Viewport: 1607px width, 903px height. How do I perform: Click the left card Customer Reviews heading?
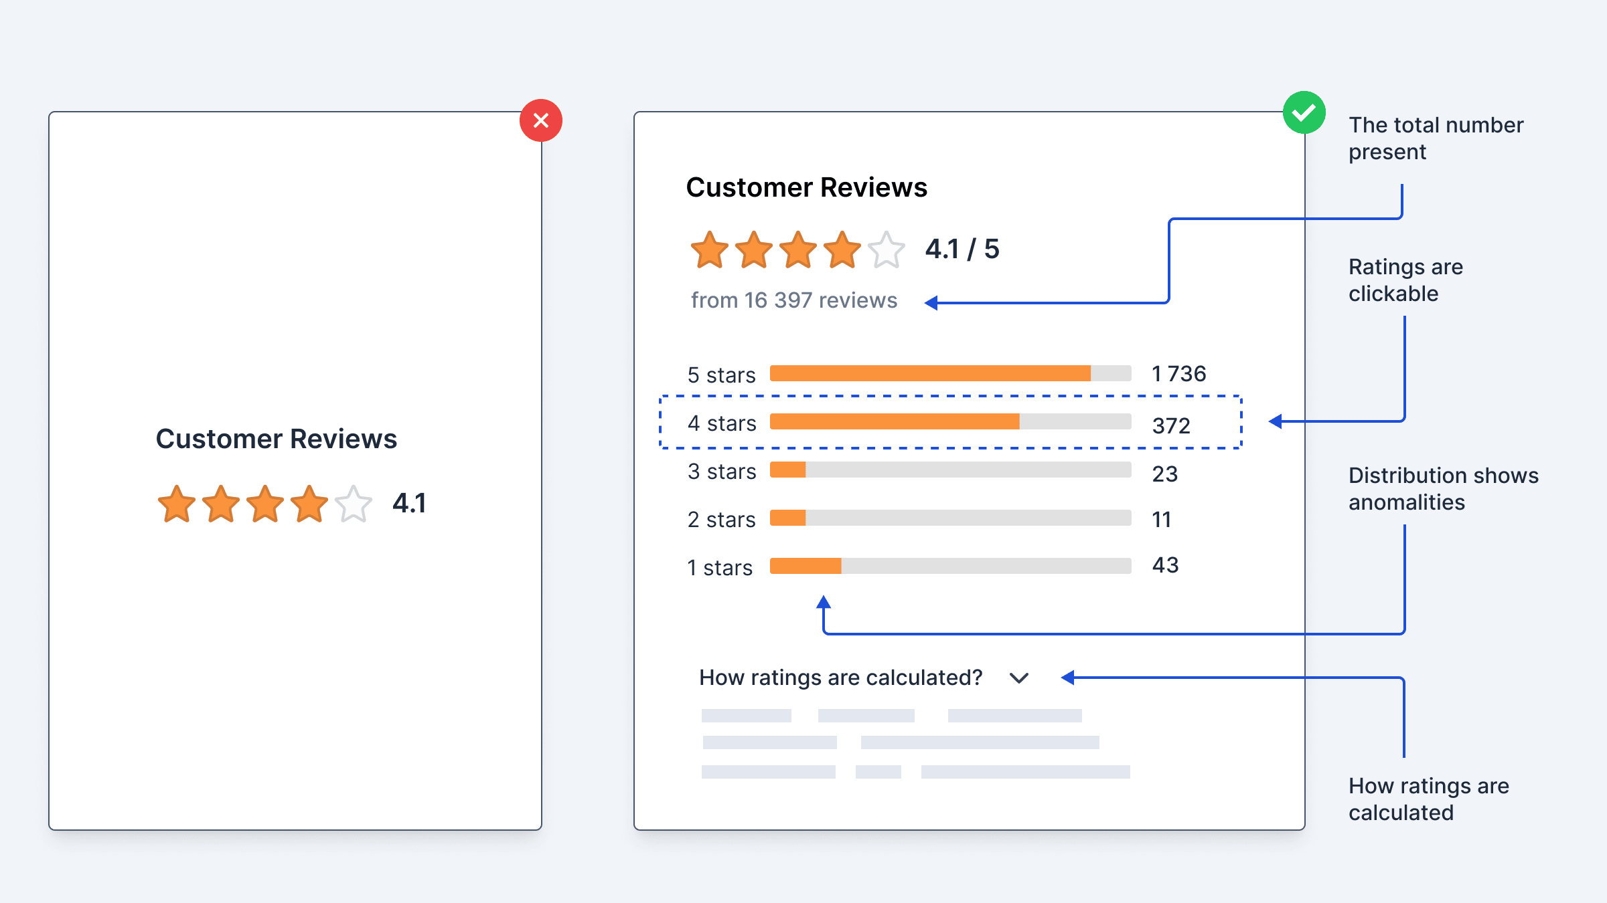pos(276,439)
